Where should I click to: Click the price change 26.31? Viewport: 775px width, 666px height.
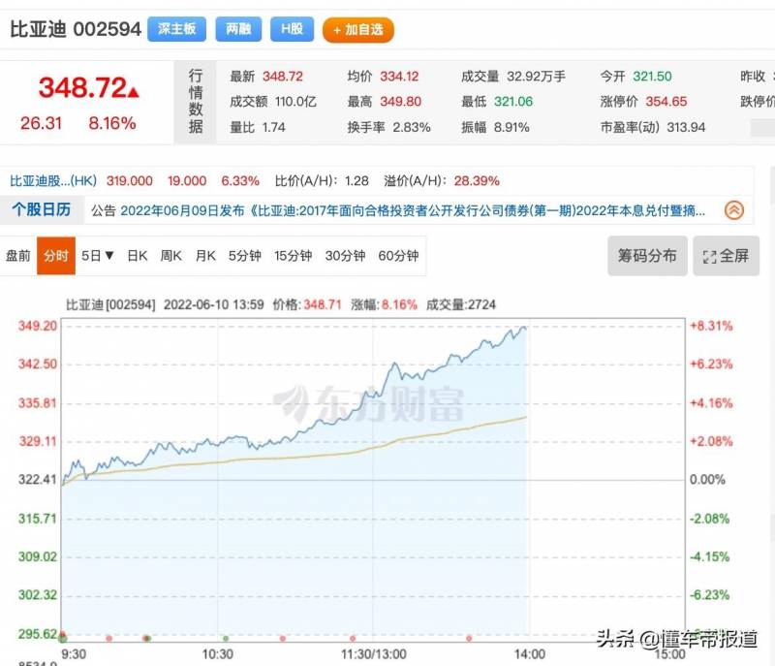pyautogui.click(x=41, y=123)
